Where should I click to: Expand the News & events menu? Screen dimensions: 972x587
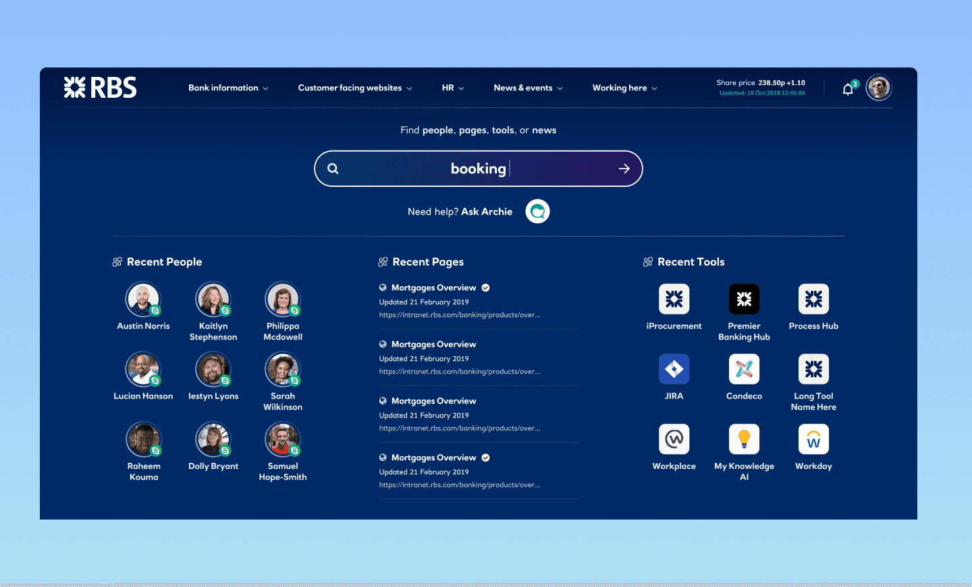528,88
